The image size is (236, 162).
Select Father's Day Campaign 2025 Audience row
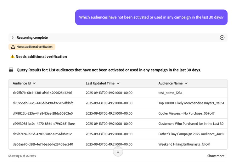point(191,134)
